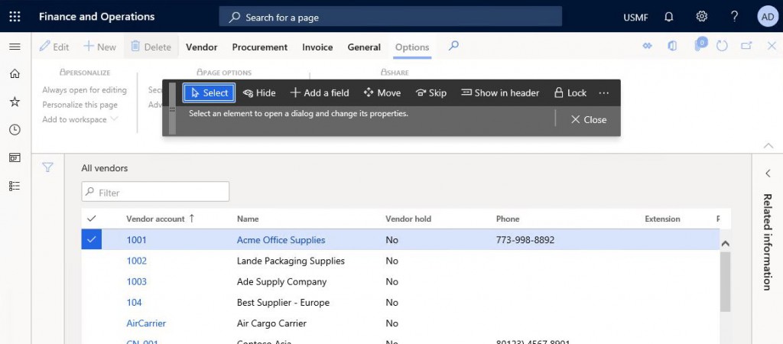This screenshot has width=783, height=344.
Task: Open the General tab
Action: [x=363, y=47]
